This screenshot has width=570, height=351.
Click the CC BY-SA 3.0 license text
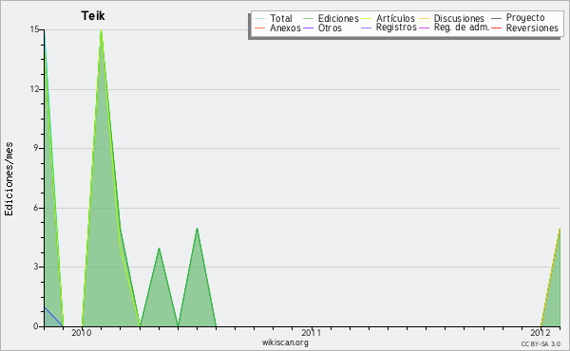(x=541, y=343)
